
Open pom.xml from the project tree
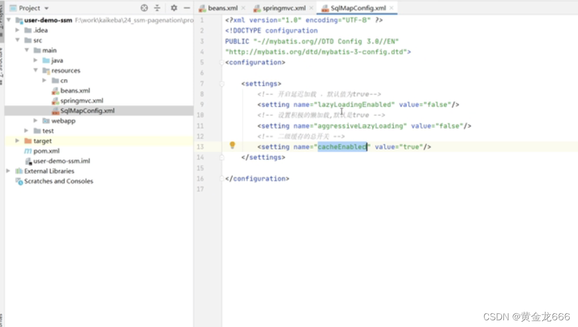pos(47,151)
